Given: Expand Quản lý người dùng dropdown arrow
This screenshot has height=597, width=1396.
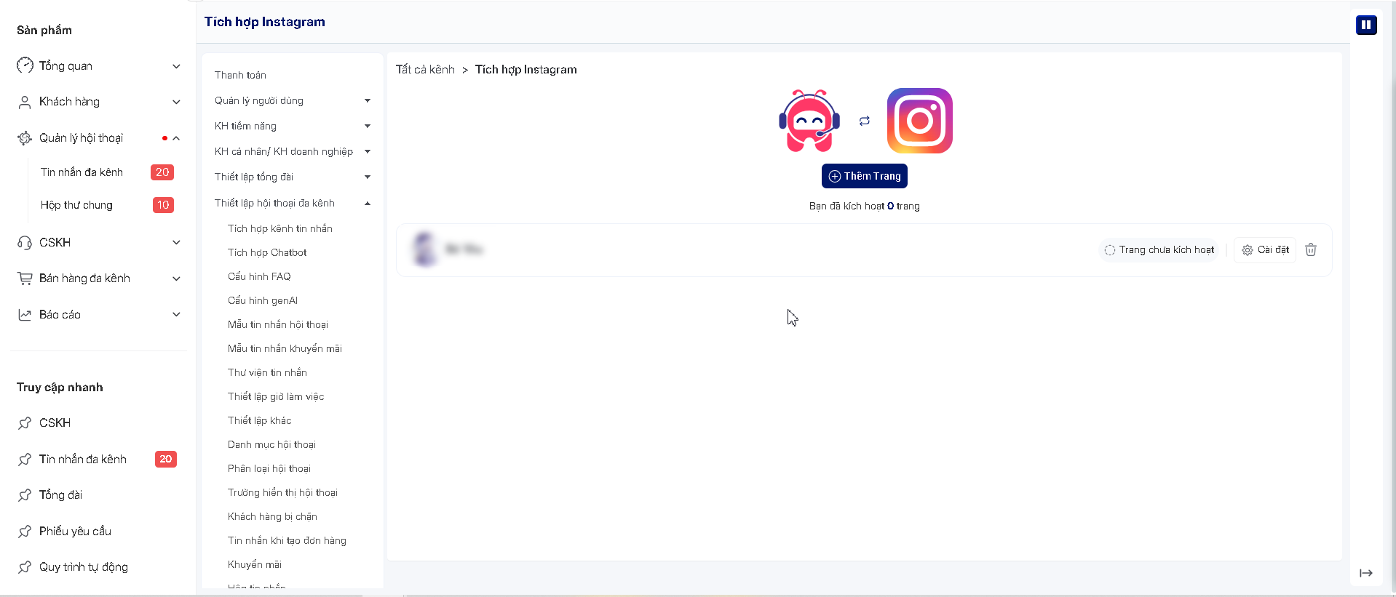Looking at the screenshot, I should point(368,100).
